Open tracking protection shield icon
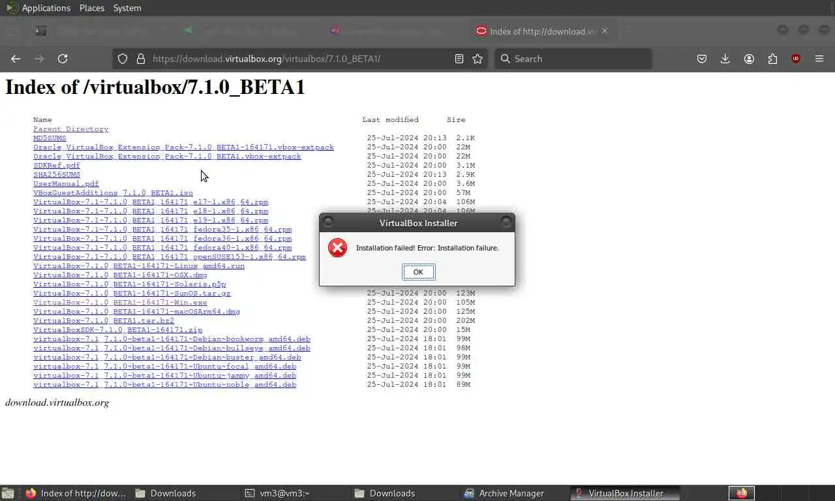Screen dimensions: 835x501 pos(123,59)
